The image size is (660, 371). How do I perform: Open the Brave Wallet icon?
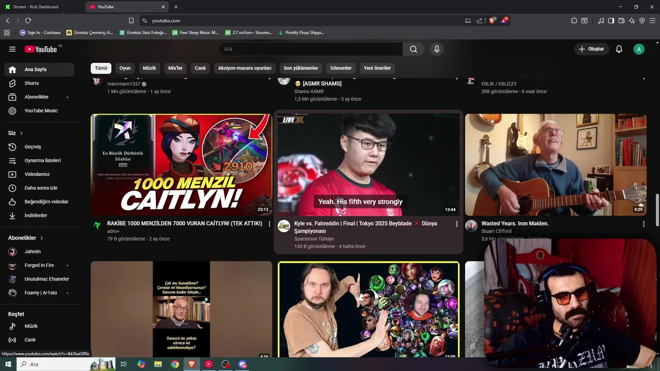click(621, 21)
